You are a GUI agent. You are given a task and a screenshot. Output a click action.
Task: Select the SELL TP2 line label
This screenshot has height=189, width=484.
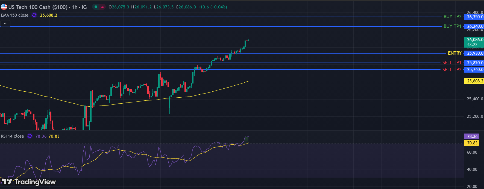point(452,70)
